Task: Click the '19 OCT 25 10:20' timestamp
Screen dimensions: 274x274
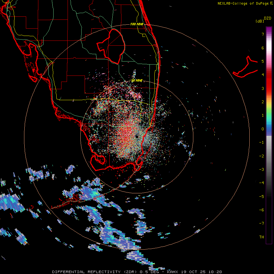Action: [202, 272]
